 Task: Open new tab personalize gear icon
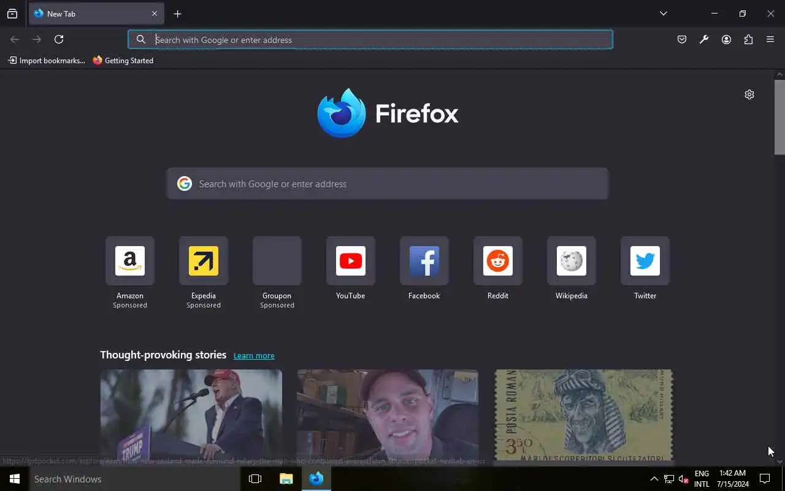click(x=749, y=95)
